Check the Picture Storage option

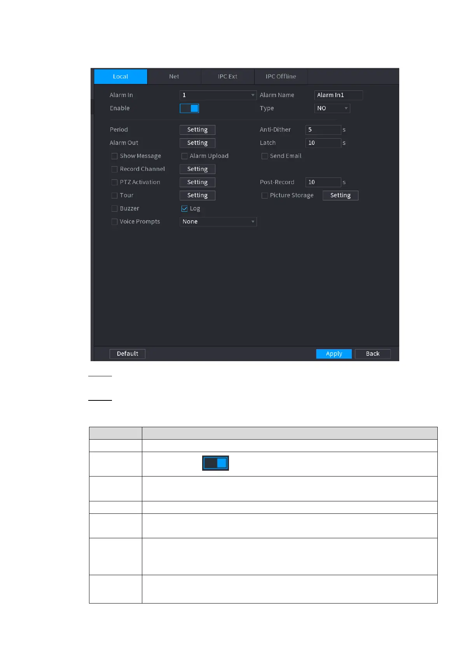click(264, 195)
